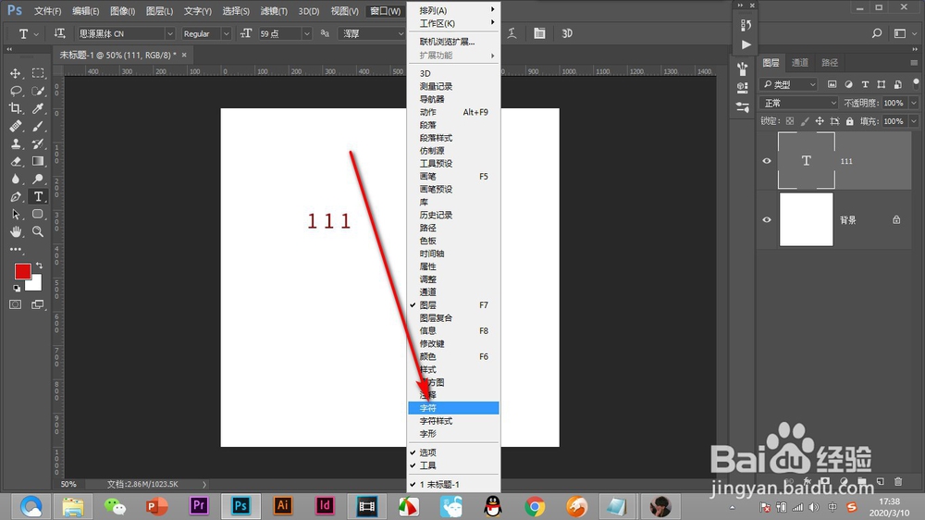Click the white background color swatch

[35, 284]
